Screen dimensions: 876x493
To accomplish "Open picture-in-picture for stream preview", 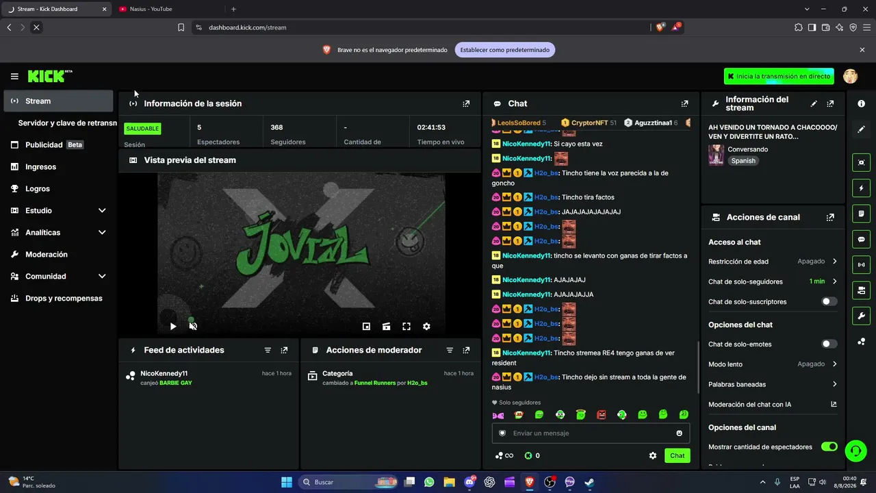I will [x=366, y=327].
